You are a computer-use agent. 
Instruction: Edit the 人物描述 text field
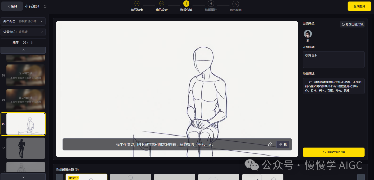coord(333,60)
